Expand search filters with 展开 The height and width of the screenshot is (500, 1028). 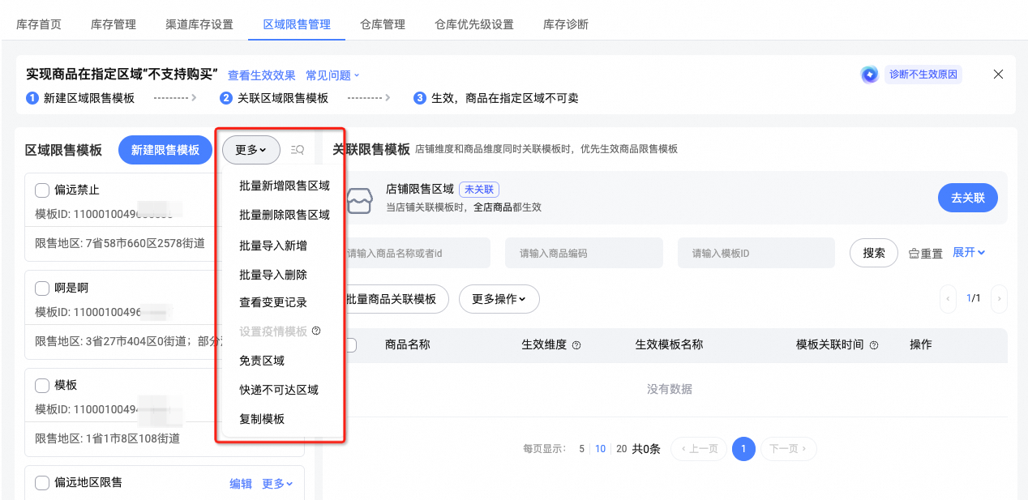pyautogui.click(x=969, y=253)
